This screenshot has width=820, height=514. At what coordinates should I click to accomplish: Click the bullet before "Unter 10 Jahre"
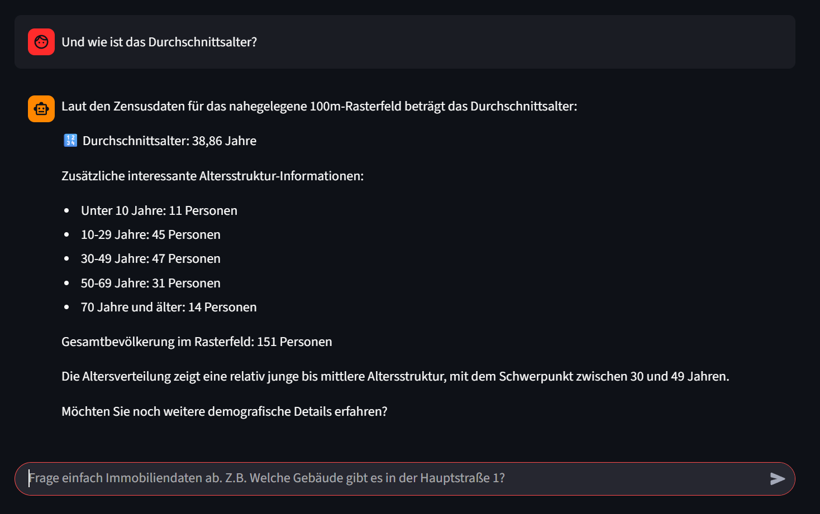pos(67,211)
